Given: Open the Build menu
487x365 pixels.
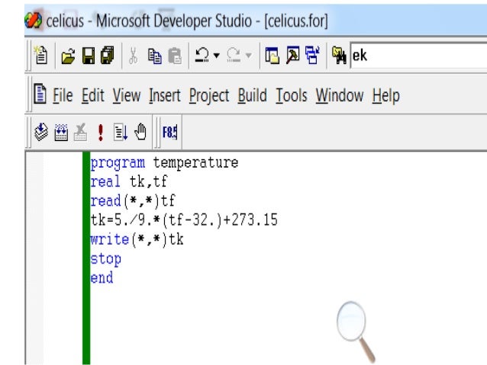Looking at the screenshot, I should (x=252, y=95).
